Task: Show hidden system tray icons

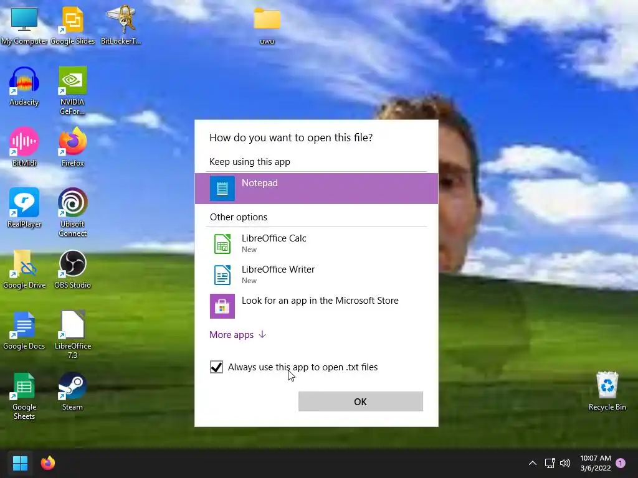Action: point(532,463)
